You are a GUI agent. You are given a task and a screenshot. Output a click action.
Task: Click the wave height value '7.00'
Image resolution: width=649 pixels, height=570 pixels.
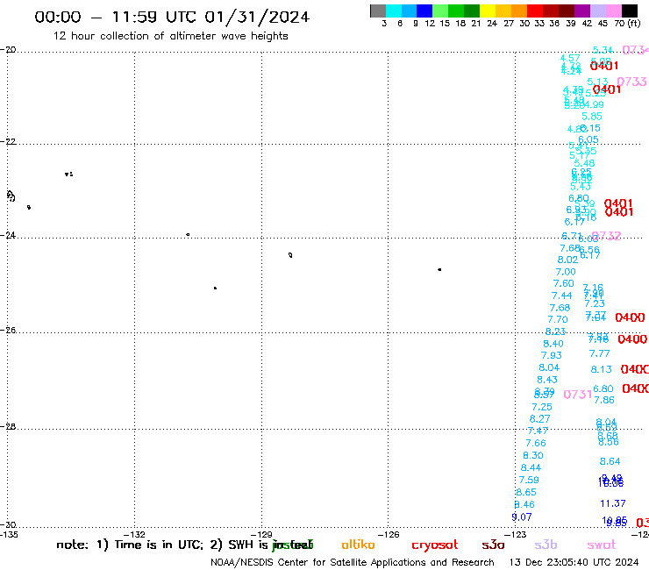(x=566, y=272)
